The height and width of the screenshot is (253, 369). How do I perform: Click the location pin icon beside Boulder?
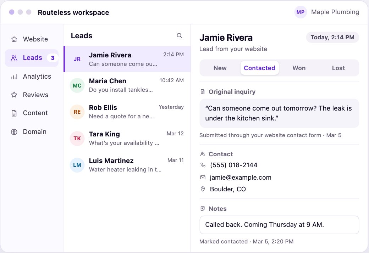203,189
